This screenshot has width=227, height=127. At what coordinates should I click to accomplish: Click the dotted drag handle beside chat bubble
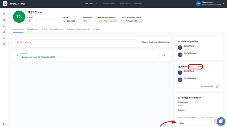[214, 121]
